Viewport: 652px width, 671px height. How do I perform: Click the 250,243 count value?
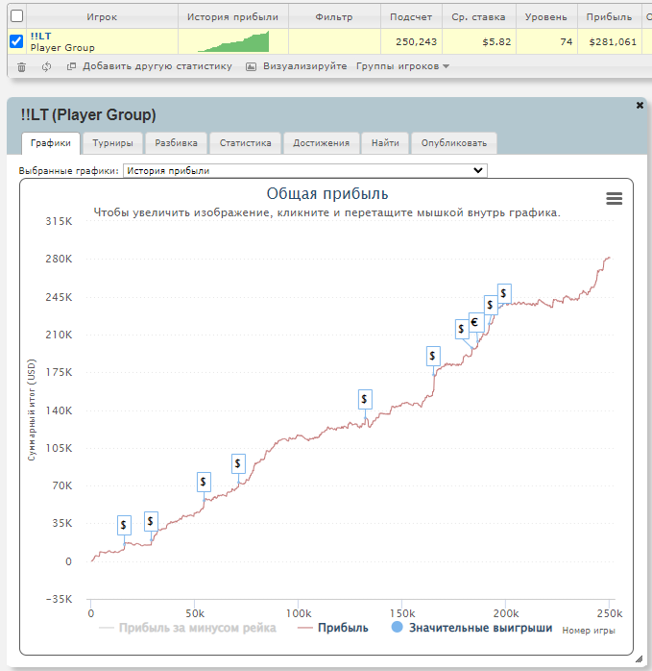point(416,42)
